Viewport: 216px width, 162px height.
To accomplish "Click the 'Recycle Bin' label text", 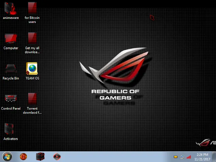I will (11, 78).
